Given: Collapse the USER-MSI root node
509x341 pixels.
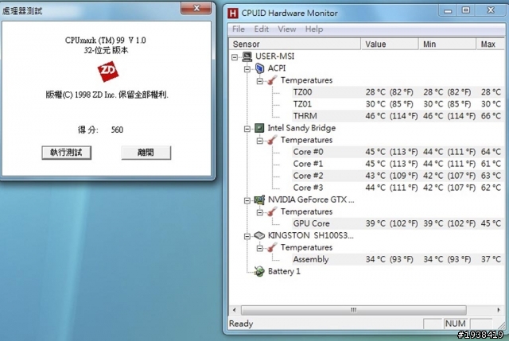Looking at the screenshot, I should tap(235, 57).
